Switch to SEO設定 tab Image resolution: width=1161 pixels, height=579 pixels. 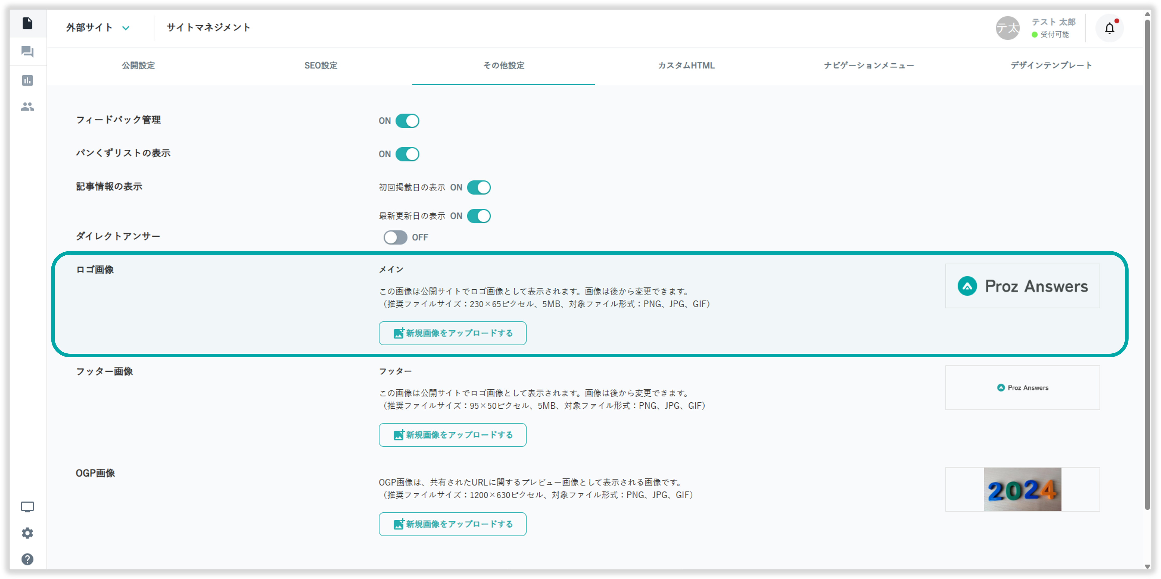coord(320,66)
